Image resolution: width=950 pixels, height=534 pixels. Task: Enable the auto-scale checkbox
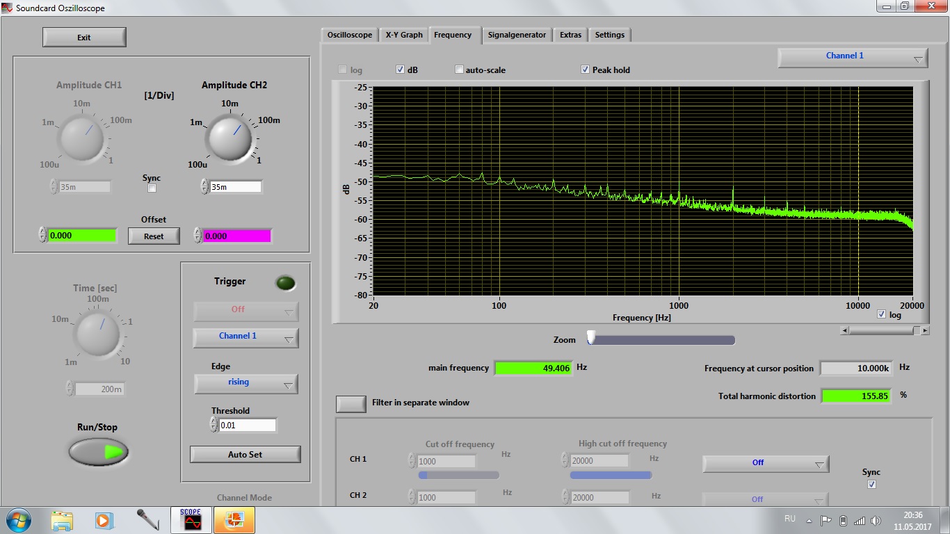459,70
